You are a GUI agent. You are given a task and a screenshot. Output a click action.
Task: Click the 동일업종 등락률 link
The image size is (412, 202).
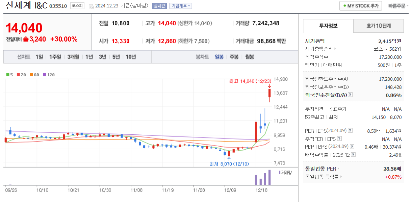(x=323, y=177)
